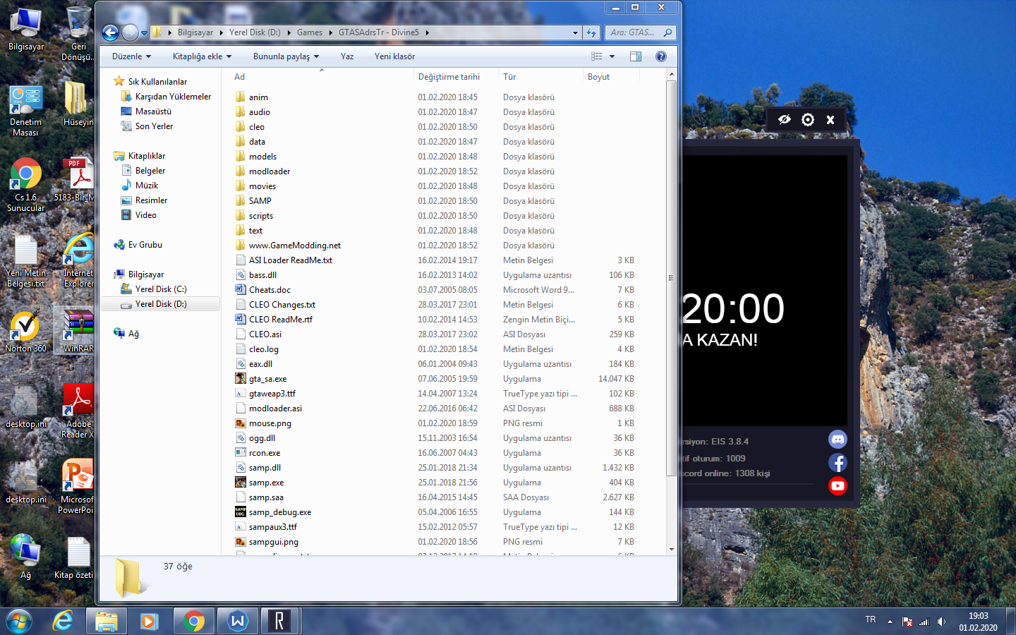Click the change view icon
This screenshot has height=635, width=1016.
[x=597, y=56]
